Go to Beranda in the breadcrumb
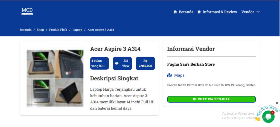 coord(25,30)
